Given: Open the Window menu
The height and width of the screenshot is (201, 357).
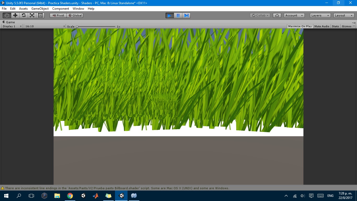Looking at the screenshot, I should coord(78,9).
